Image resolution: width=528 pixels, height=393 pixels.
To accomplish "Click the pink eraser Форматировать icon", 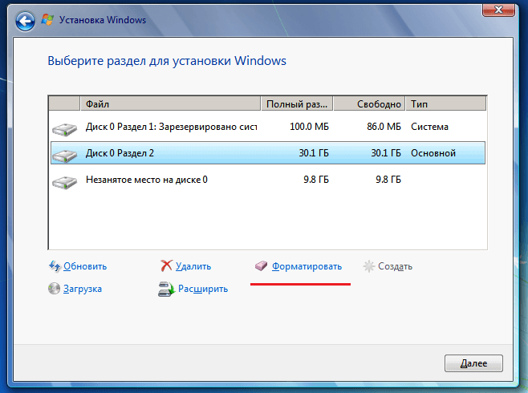I will tap(261, 265).
